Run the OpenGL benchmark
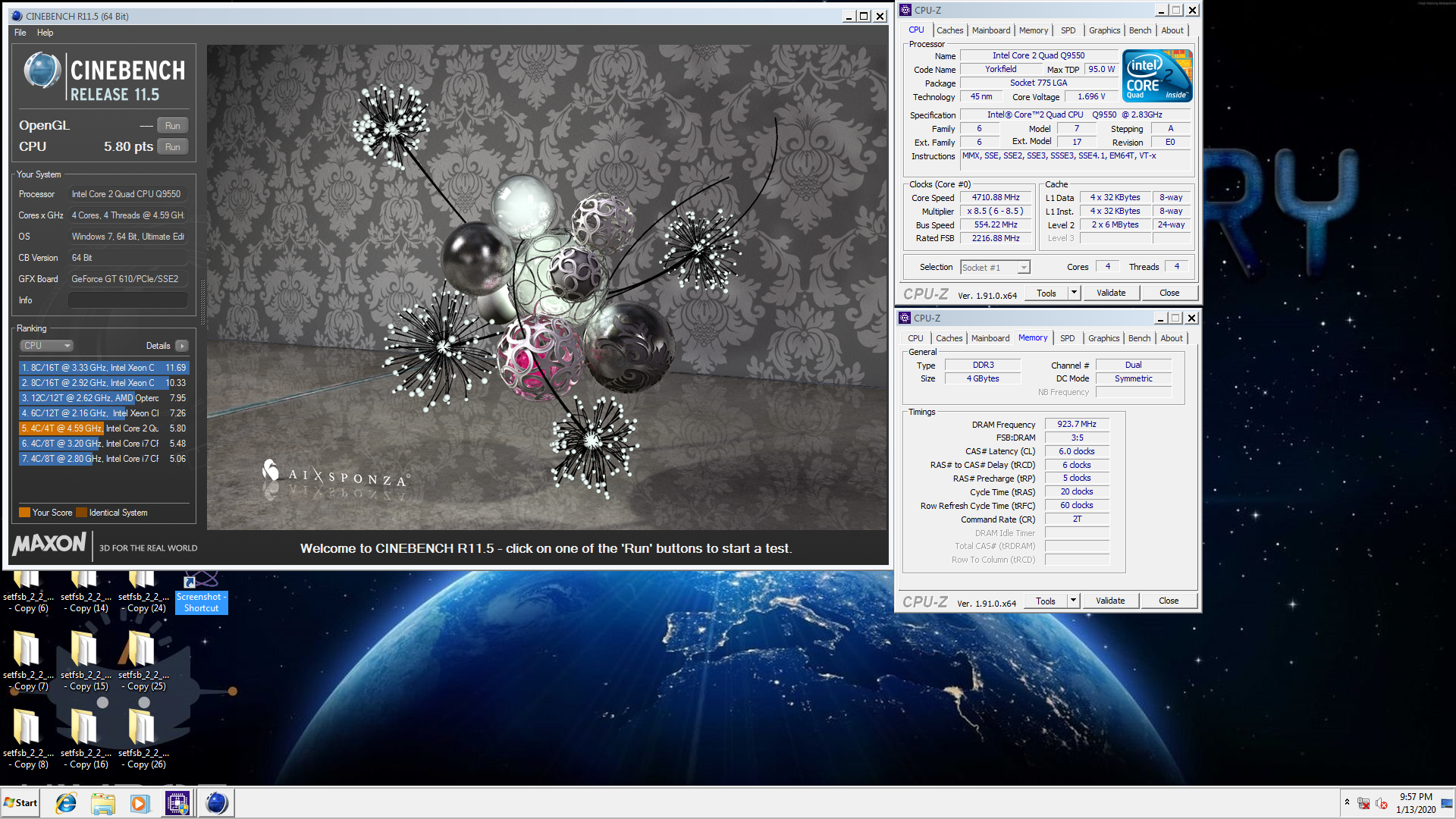 173,126
